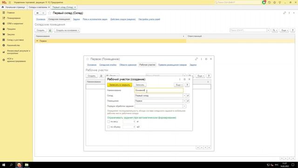The image size is (298, 168).
Task: Open Финансовый результат и контроллинг section
Action: 19,52
